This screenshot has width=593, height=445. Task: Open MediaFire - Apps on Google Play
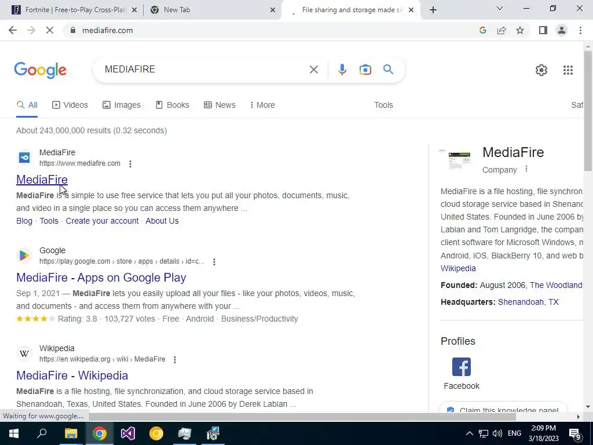coord(101,278)
